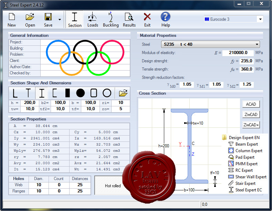Select the C channel section shape

click(x=55, y=93)
